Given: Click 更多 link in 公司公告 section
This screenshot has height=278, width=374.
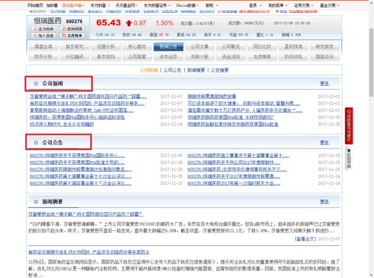Looking at the screenshot, I should point(325,143).
